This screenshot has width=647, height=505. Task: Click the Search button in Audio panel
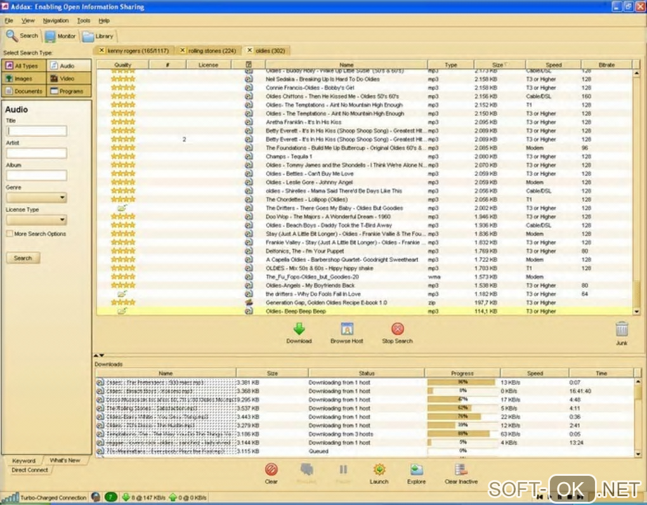pos(23,258)
